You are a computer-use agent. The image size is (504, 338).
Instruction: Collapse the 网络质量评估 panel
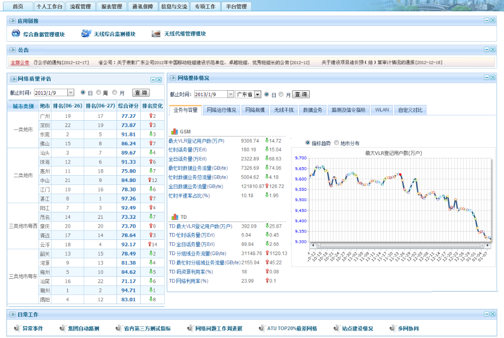click(152, 79)
